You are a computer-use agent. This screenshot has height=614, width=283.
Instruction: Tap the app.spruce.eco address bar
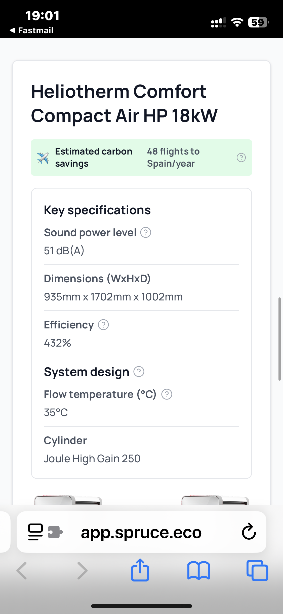(141, 532)
